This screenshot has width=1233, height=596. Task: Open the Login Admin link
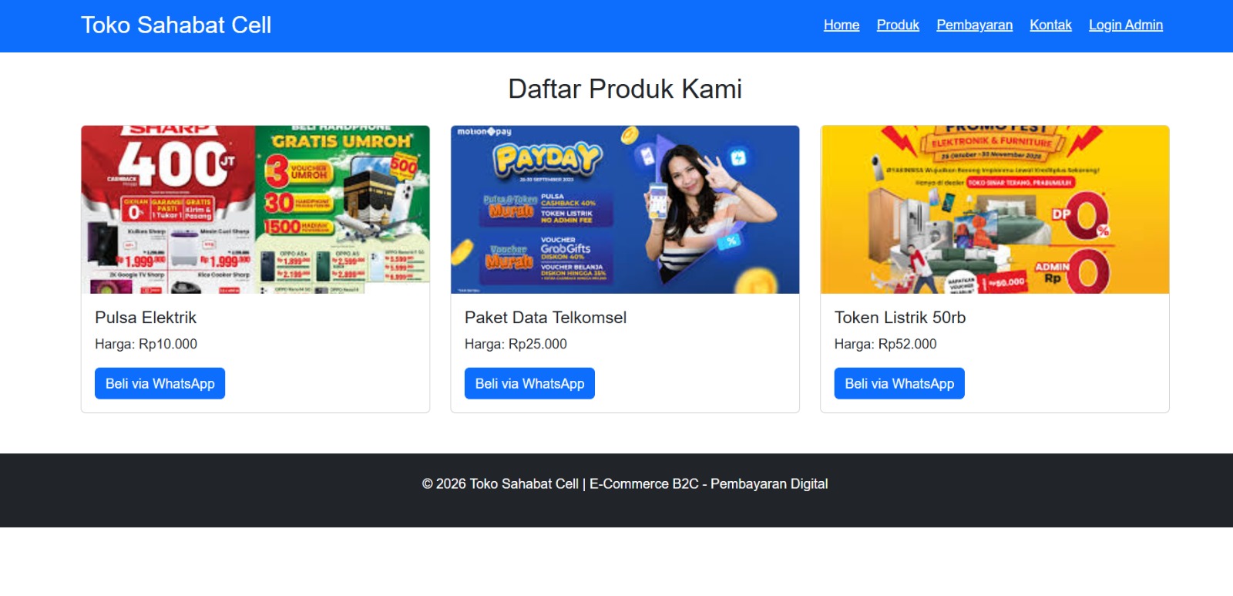[x=1125, y=25]
